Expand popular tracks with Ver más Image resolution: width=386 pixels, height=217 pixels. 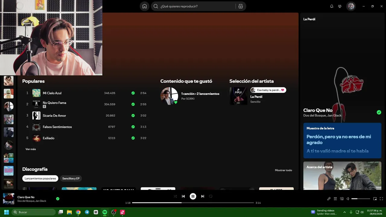tap(31, 149)
